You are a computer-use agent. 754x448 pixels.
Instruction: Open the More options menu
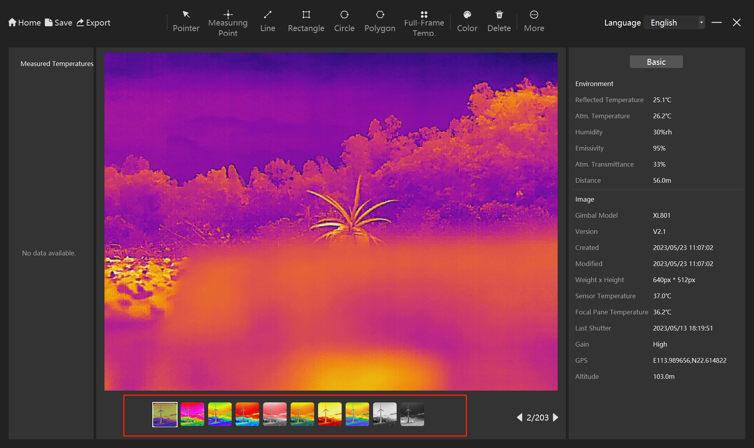coord(533,21)
